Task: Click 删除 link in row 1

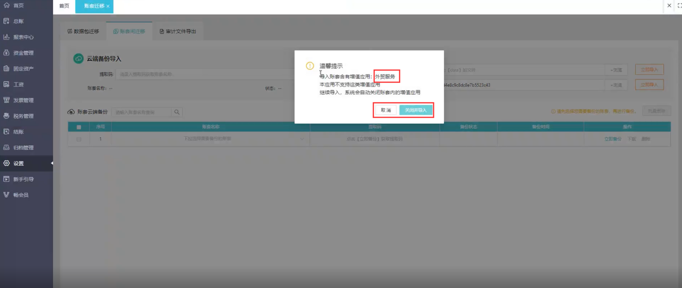Action: click(646, 139)
